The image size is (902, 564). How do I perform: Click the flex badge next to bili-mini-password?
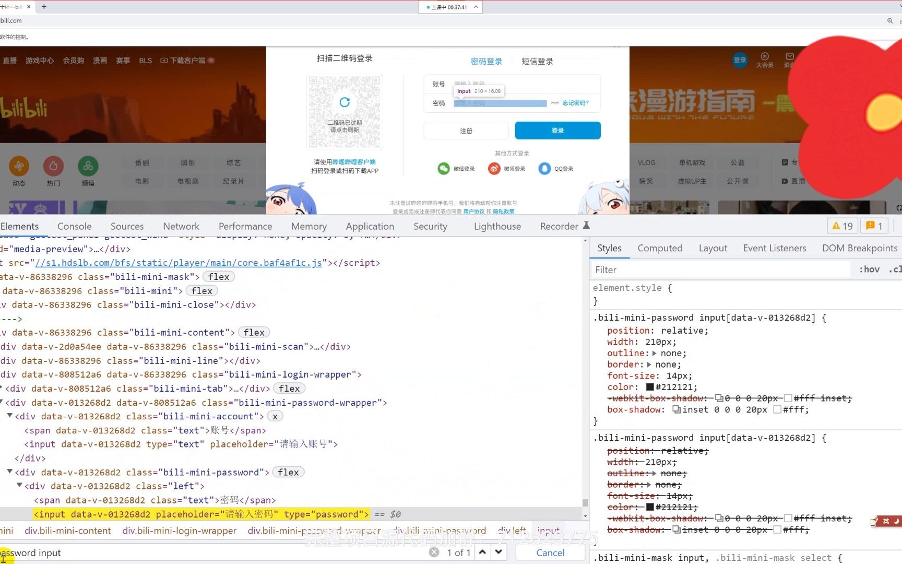288,473
